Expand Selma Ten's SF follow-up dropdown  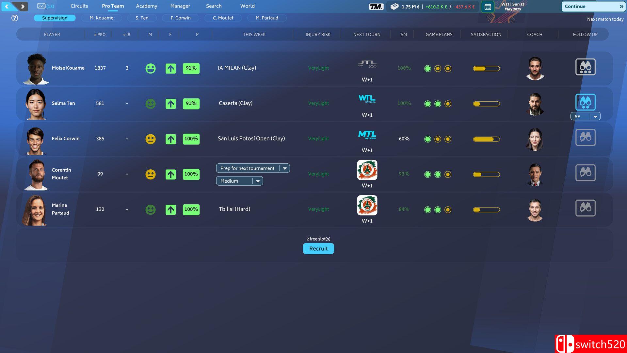(585, 116)
